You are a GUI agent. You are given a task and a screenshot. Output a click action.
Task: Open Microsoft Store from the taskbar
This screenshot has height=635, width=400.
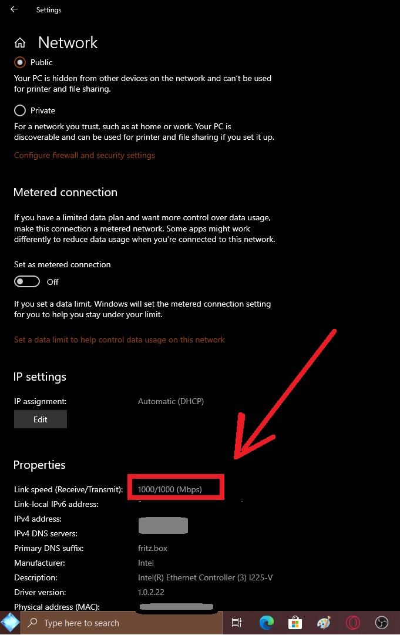[295, 623]
